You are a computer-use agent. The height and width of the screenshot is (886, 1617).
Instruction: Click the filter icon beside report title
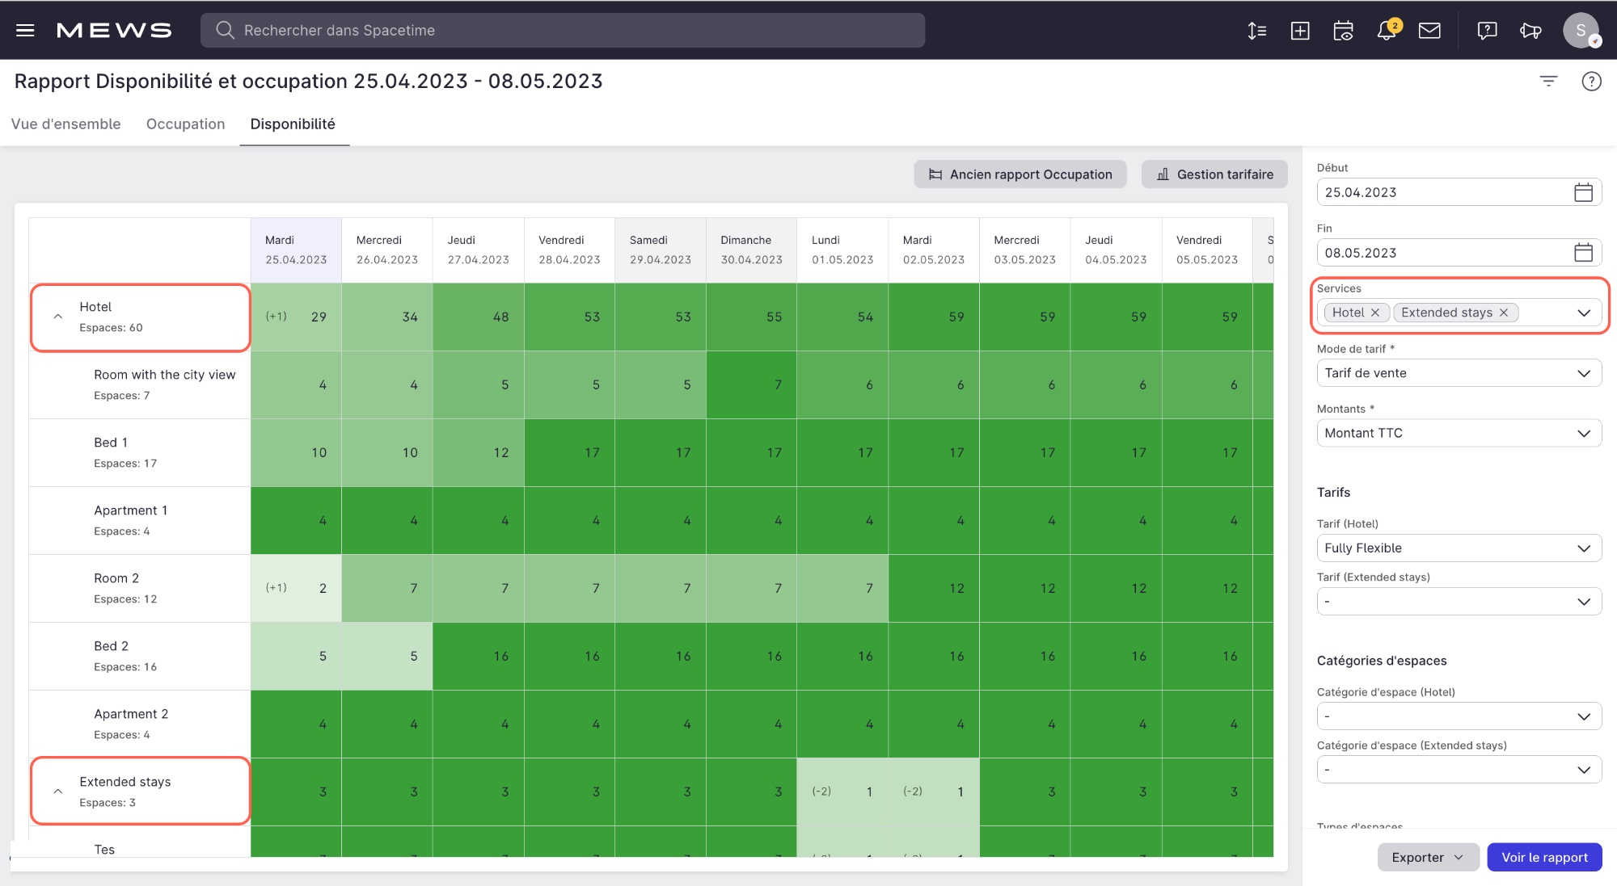(1548, 81)
